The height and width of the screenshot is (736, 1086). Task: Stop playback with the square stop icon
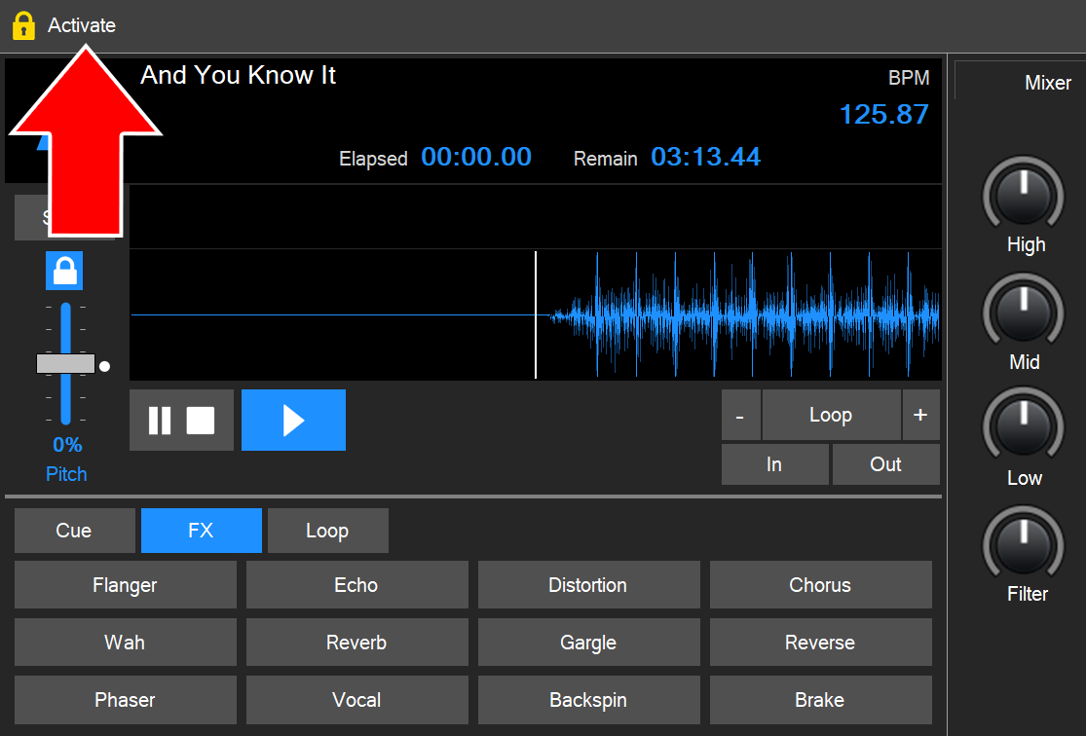[x=201, y=421]
